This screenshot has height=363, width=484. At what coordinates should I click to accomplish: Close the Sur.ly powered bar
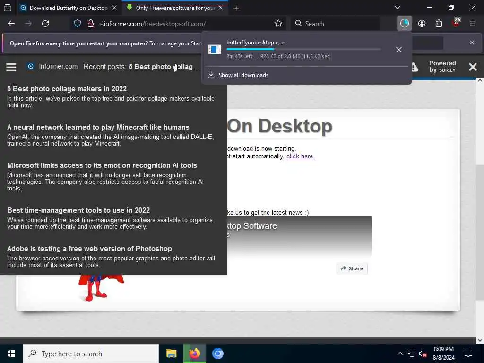pyautogui.click(x=473, y=67)
